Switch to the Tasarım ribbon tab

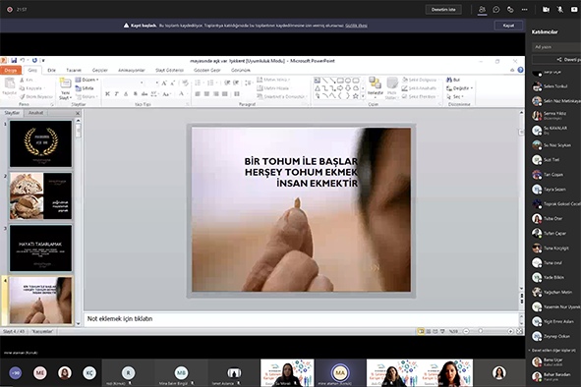pos(74,70)
